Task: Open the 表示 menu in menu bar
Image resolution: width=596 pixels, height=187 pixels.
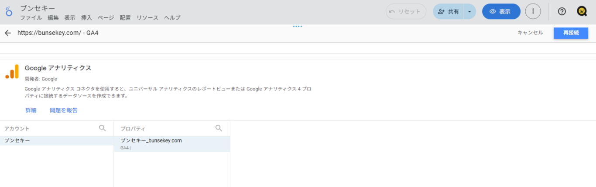Action: (70, 18)
